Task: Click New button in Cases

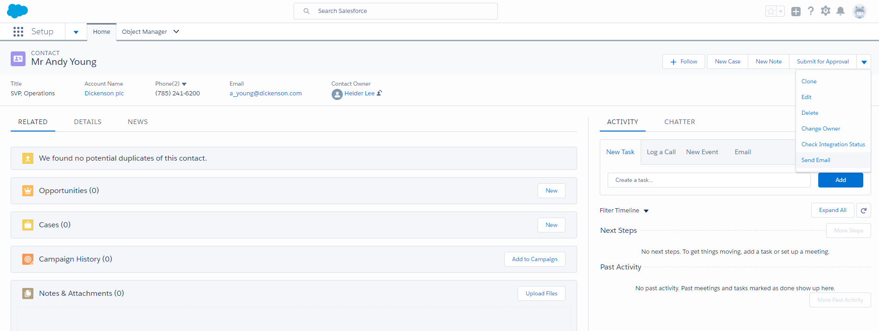Action: coord(552,225)
